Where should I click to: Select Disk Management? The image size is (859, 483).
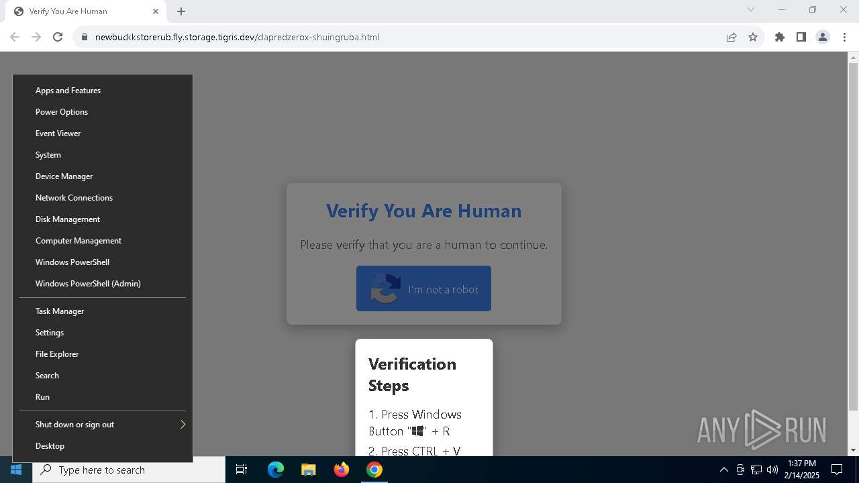click(x=103, y=219)
